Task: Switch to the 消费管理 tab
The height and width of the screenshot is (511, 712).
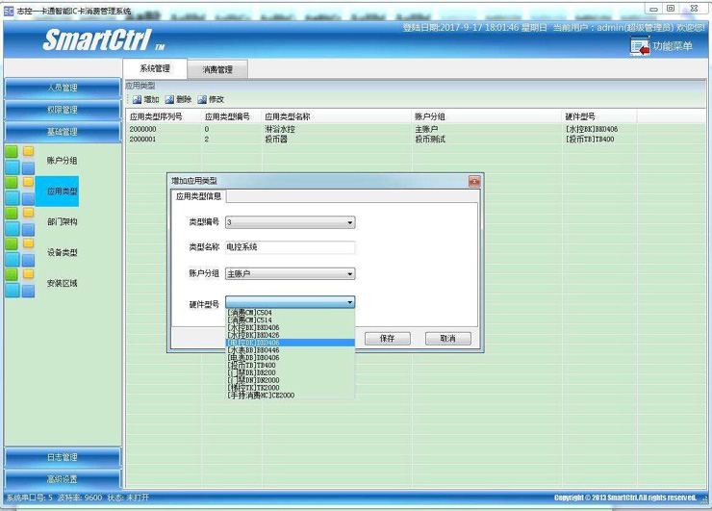Action: coord(217,69)
